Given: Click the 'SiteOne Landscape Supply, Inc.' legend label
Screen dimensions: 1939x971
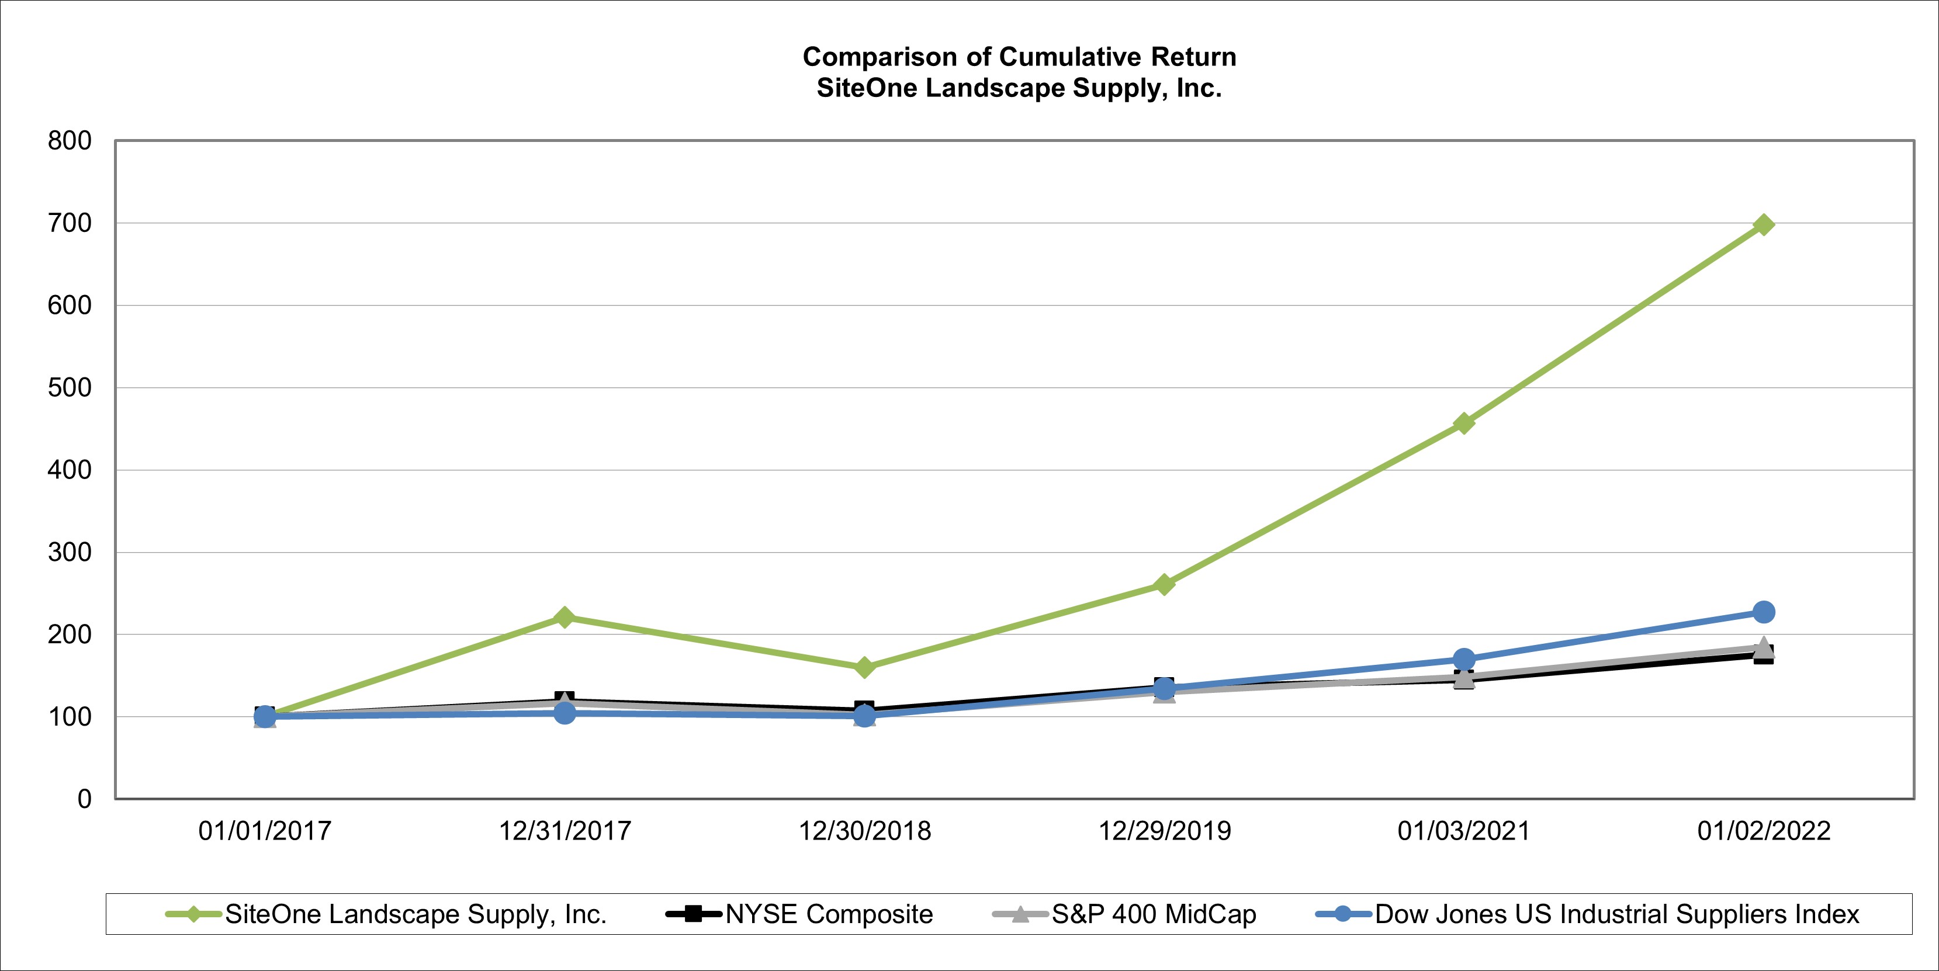Looking at the screenshot, I should (x=415, y=914).
